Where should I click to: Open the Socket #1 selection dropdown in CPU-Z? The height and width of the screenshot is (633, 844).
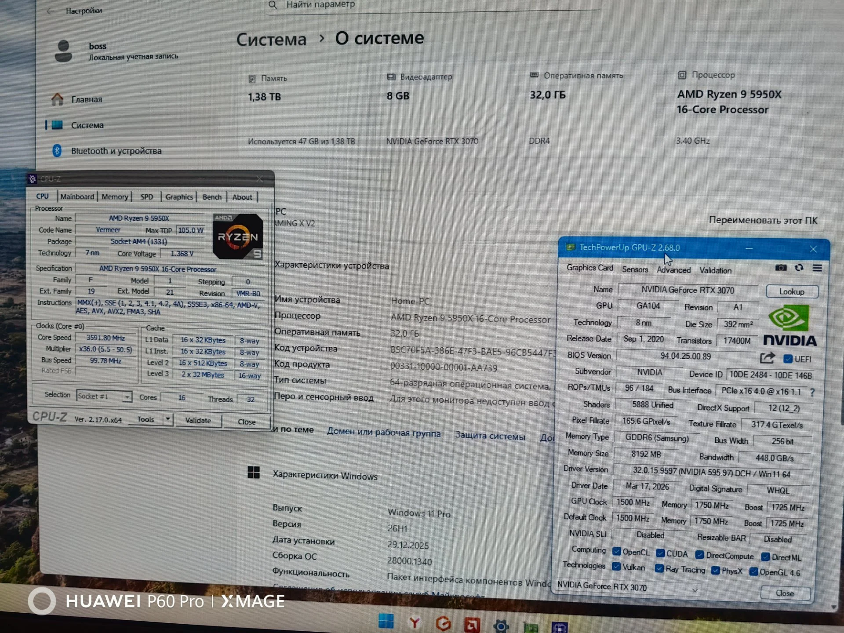(104, 397)
